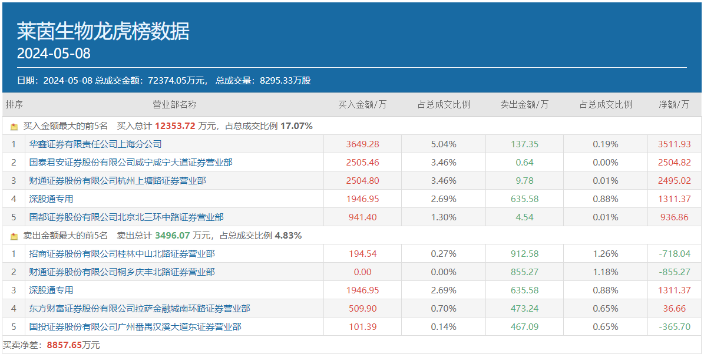Click sell total 3496.07
704x357 pixels.
[173, 235]
